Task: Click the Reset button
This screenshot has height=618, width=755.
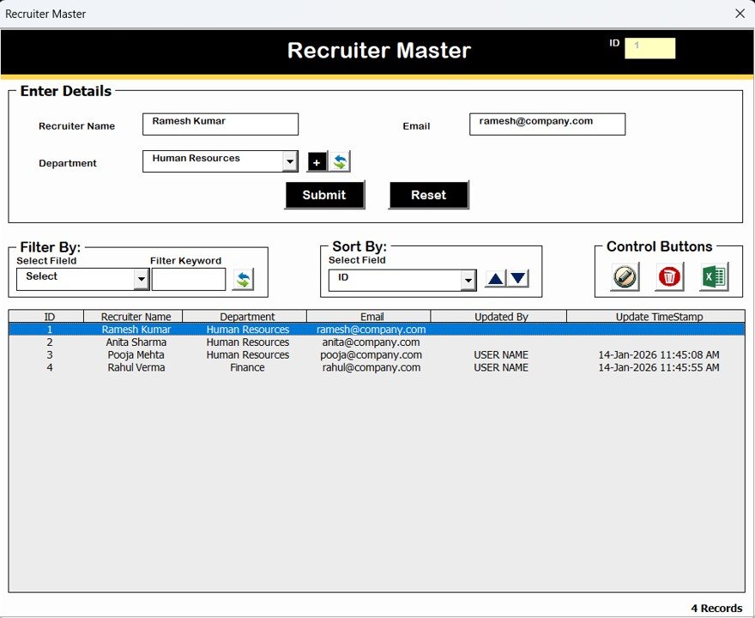Action: (428, 195)
